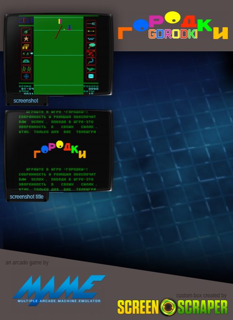Select the yellow well figure icon

26,46
